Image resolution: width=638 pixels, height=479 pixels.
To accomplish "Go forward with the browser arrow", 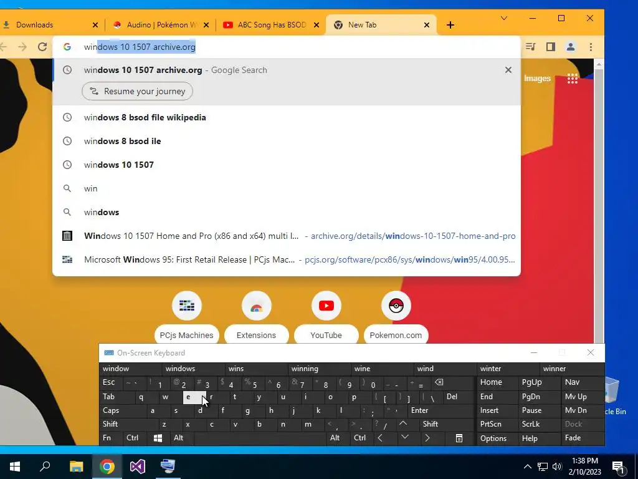I will (22, 47).
